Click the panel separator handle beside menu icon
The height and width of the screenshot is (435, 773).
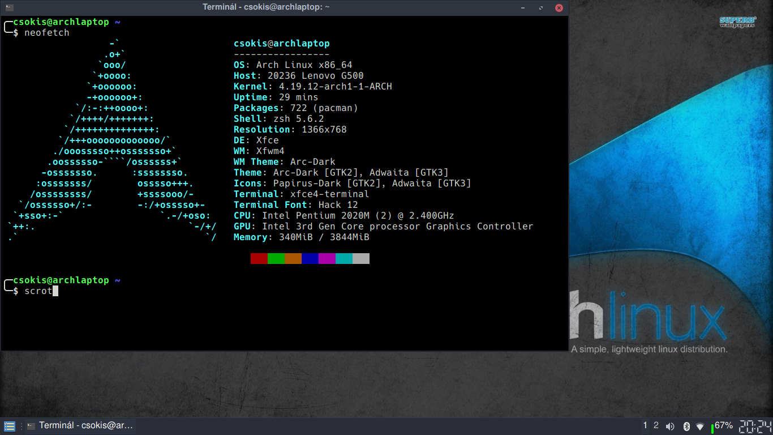(21, 426)
